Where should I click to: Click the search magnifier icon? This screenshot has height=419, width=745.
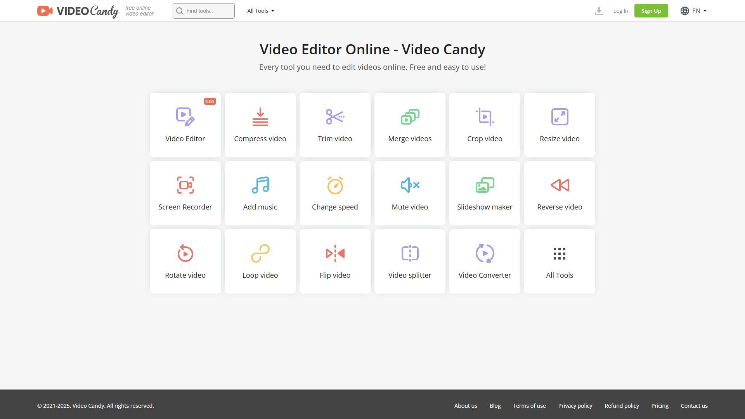coord(180,11)
